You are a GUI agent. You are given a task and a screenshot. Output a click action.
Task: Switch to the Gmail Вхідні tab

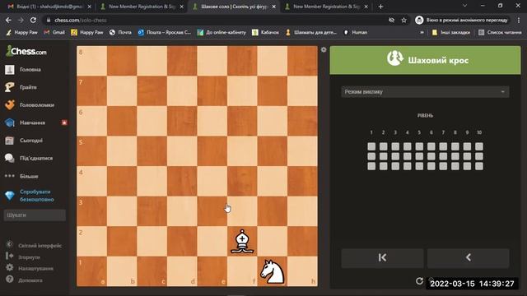tap(49, 7)
